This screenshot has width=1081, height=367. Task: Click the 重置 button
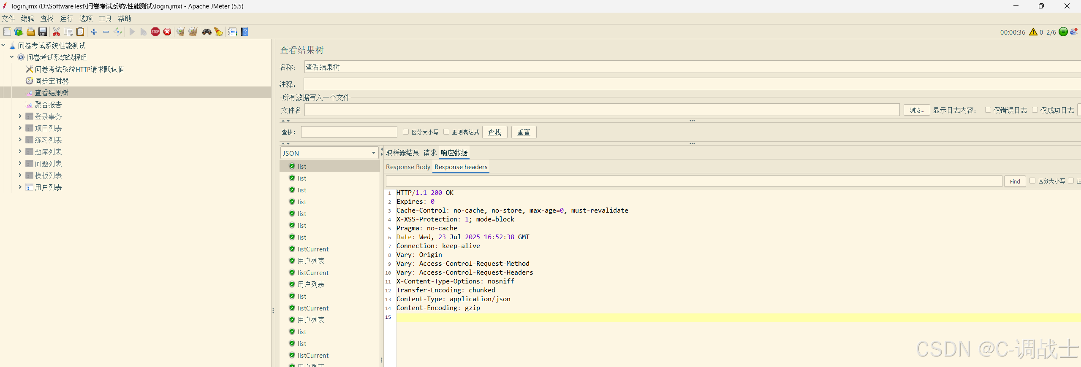coord(524,132)
